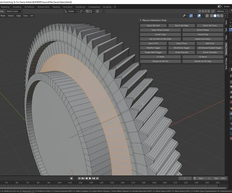Open the Tool sidebar tab

(226, 30)
